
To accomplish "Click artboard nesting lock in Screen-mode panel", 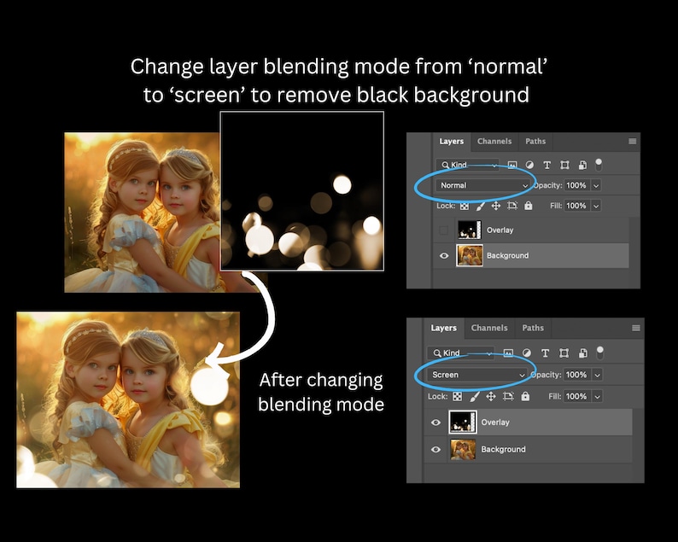I will click(x=508, y=396).
